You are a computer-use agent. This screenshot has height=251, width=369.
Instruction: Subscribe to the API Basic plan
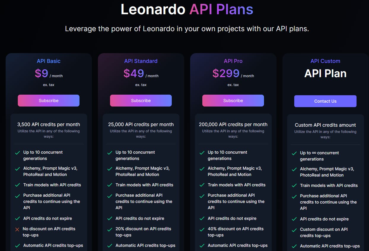49,101
